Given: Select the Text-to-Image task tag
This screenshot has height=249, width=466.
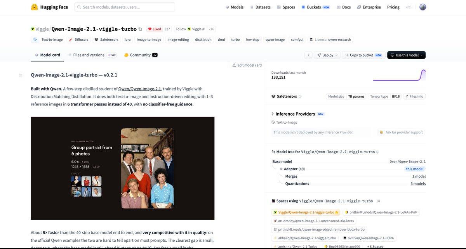Looking at the screenshot, I should [48, 40].
